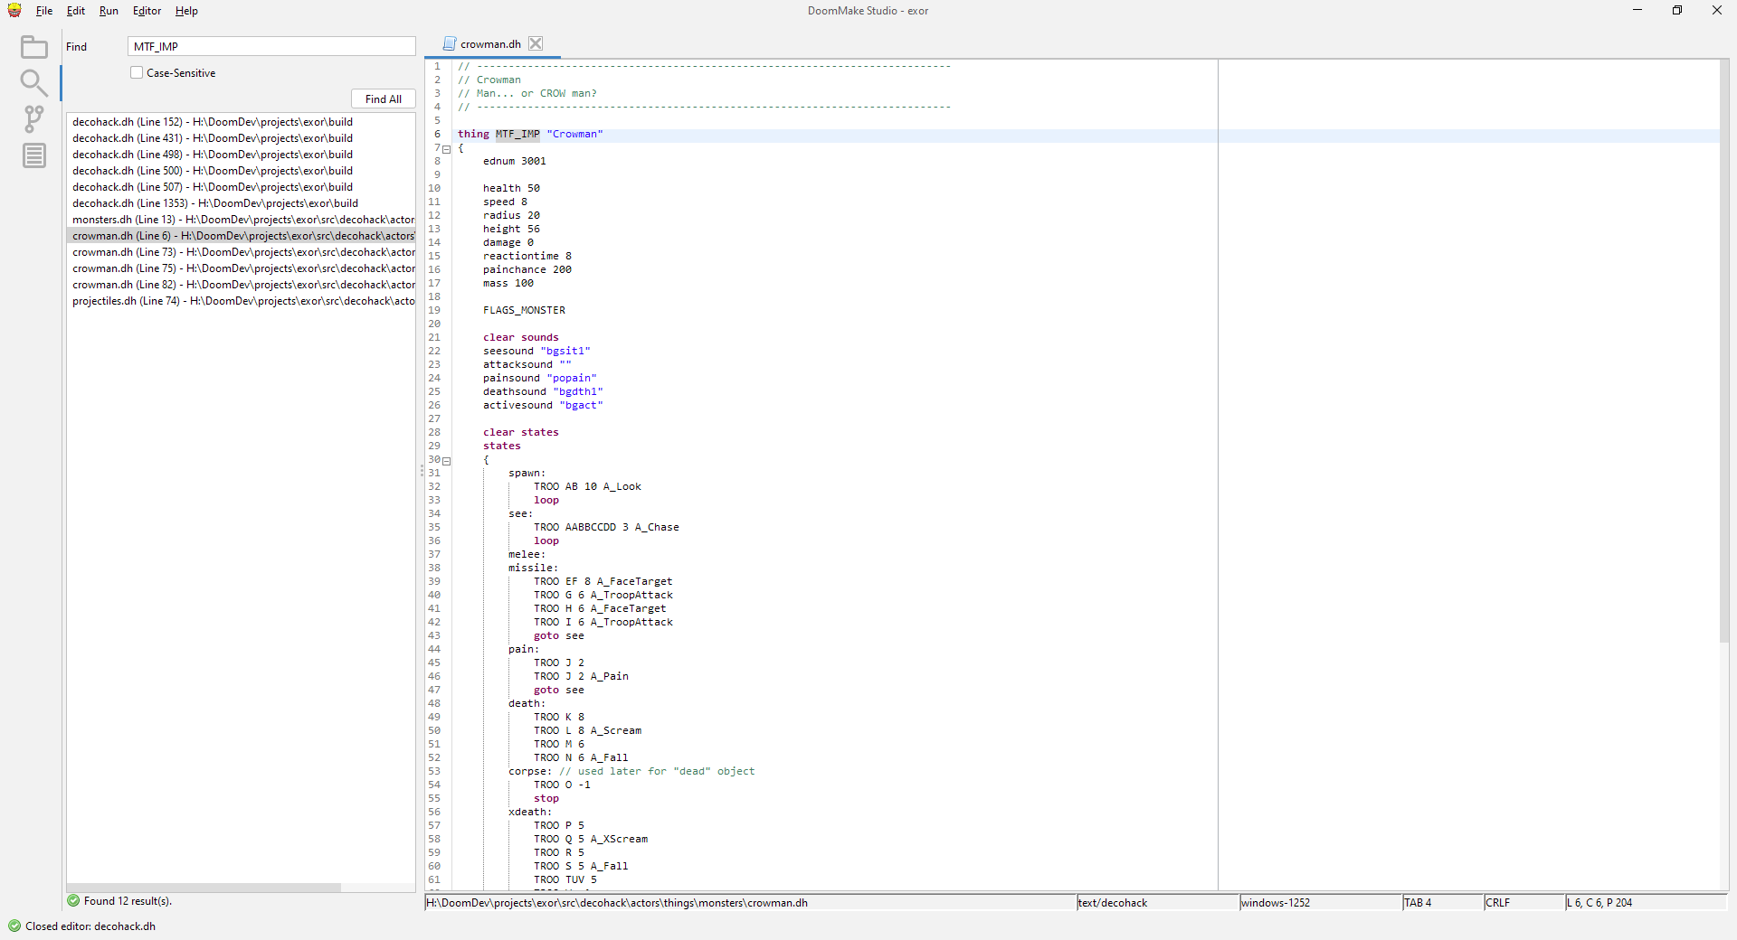1737x940 pixels.
Task: Enable the Case-Sensitive checkbox
Action: 137,72
